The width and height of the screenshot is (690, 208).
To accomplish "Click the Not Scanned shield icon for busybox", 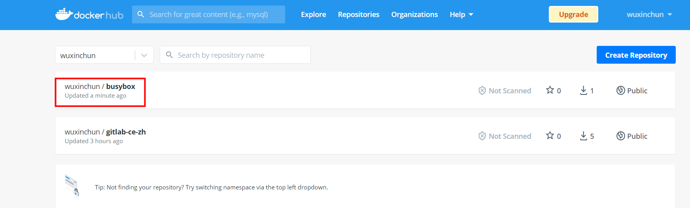I will [482, 91].
